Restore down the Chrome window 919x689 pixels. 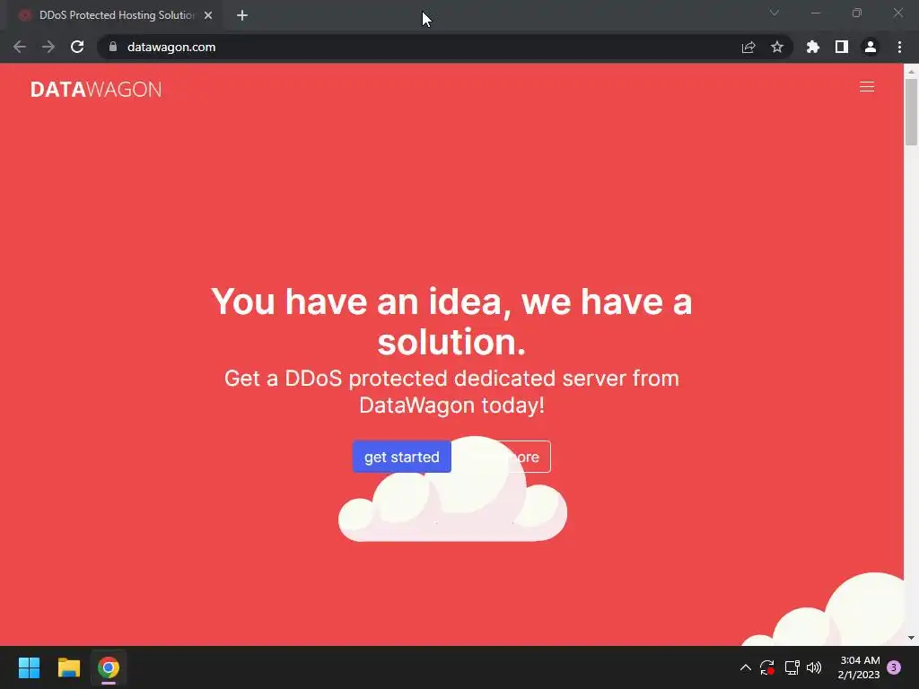[857, 13]
